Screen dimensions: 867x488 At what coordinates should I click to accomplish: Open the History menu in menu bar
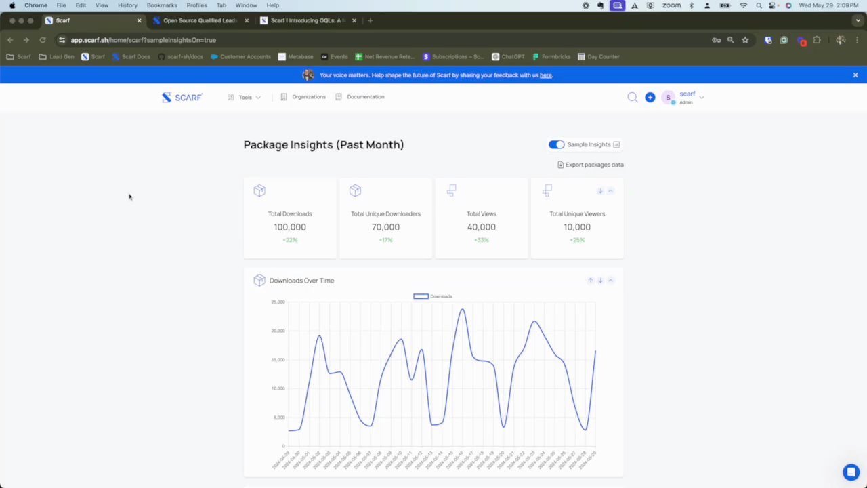point(127,5)
